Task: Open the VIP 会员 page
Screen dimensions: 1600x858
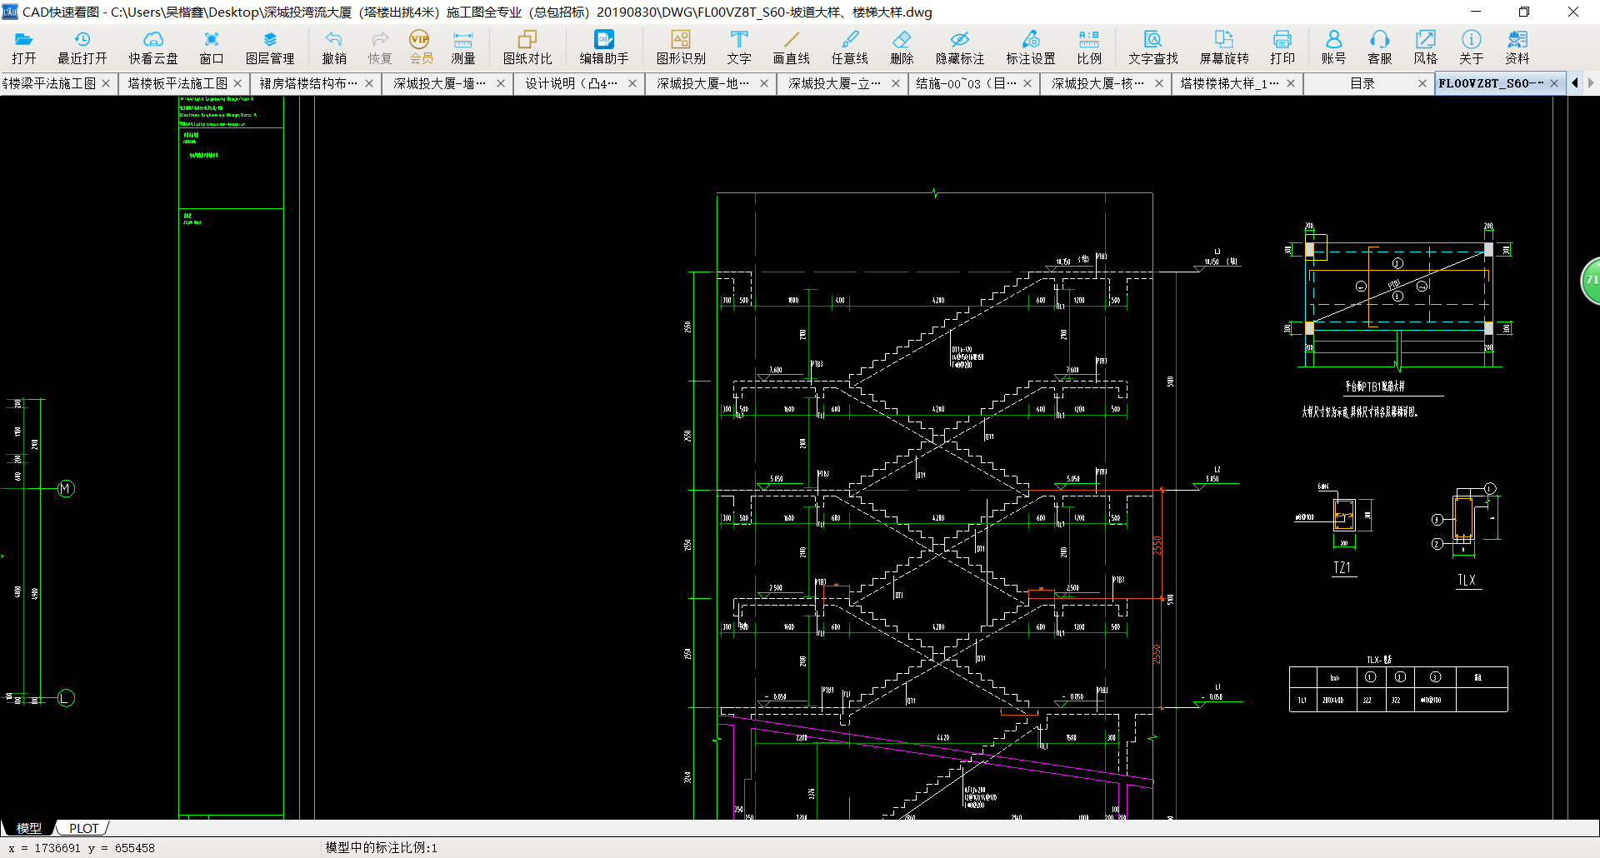Action: coord(421,47)
